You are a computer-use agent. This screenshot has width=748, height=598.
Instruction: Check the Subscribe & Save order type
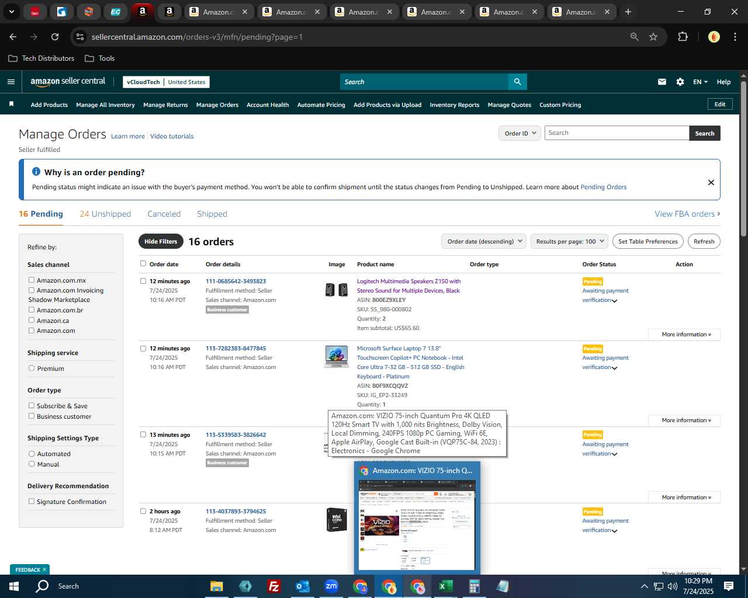(x=32, y=405)
